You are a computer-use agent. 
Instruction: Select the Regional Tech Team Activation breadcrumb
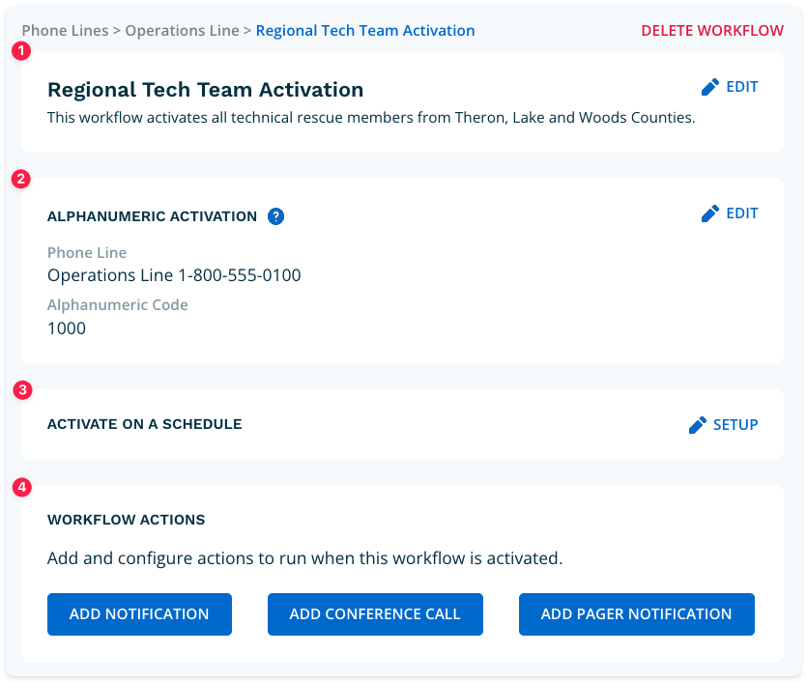365,31
